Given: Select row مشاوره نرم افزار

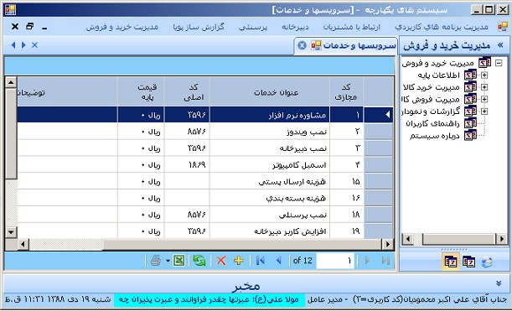Looking at the screenshot, I should pyautogui.click(x=205, y=115).
